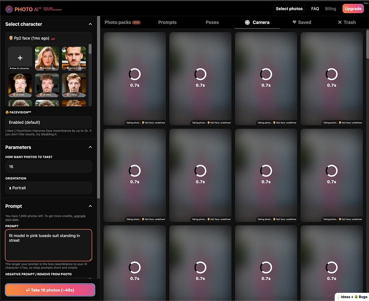Open the Pp2 face character dropdown
369x301 pixels.
(48, 38)
